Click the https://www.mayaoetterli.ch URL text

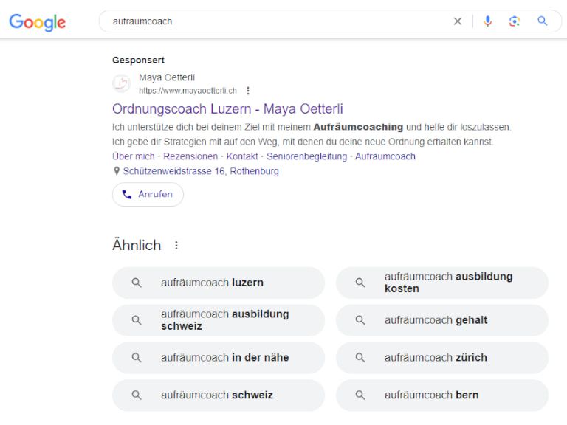(188, 91)
